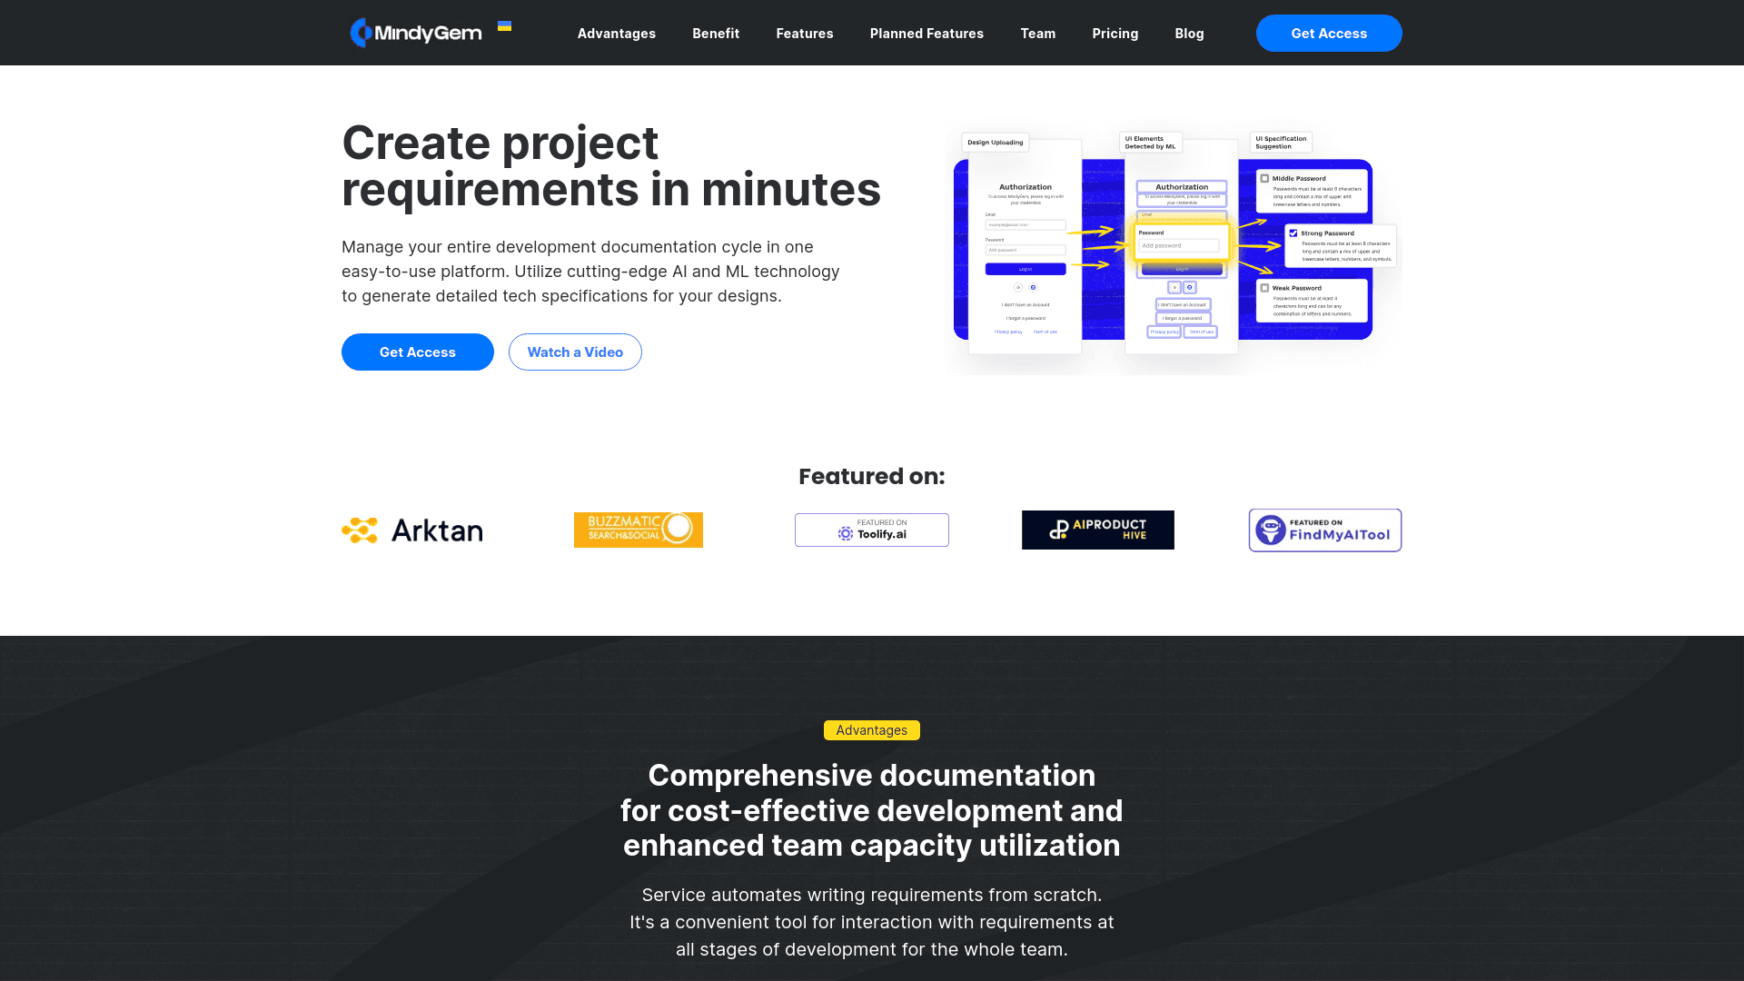The width and height of the screenshot is (1744, 981).
Task: Select the Ukrainian flag icon
Action: (x=504, y=26)
